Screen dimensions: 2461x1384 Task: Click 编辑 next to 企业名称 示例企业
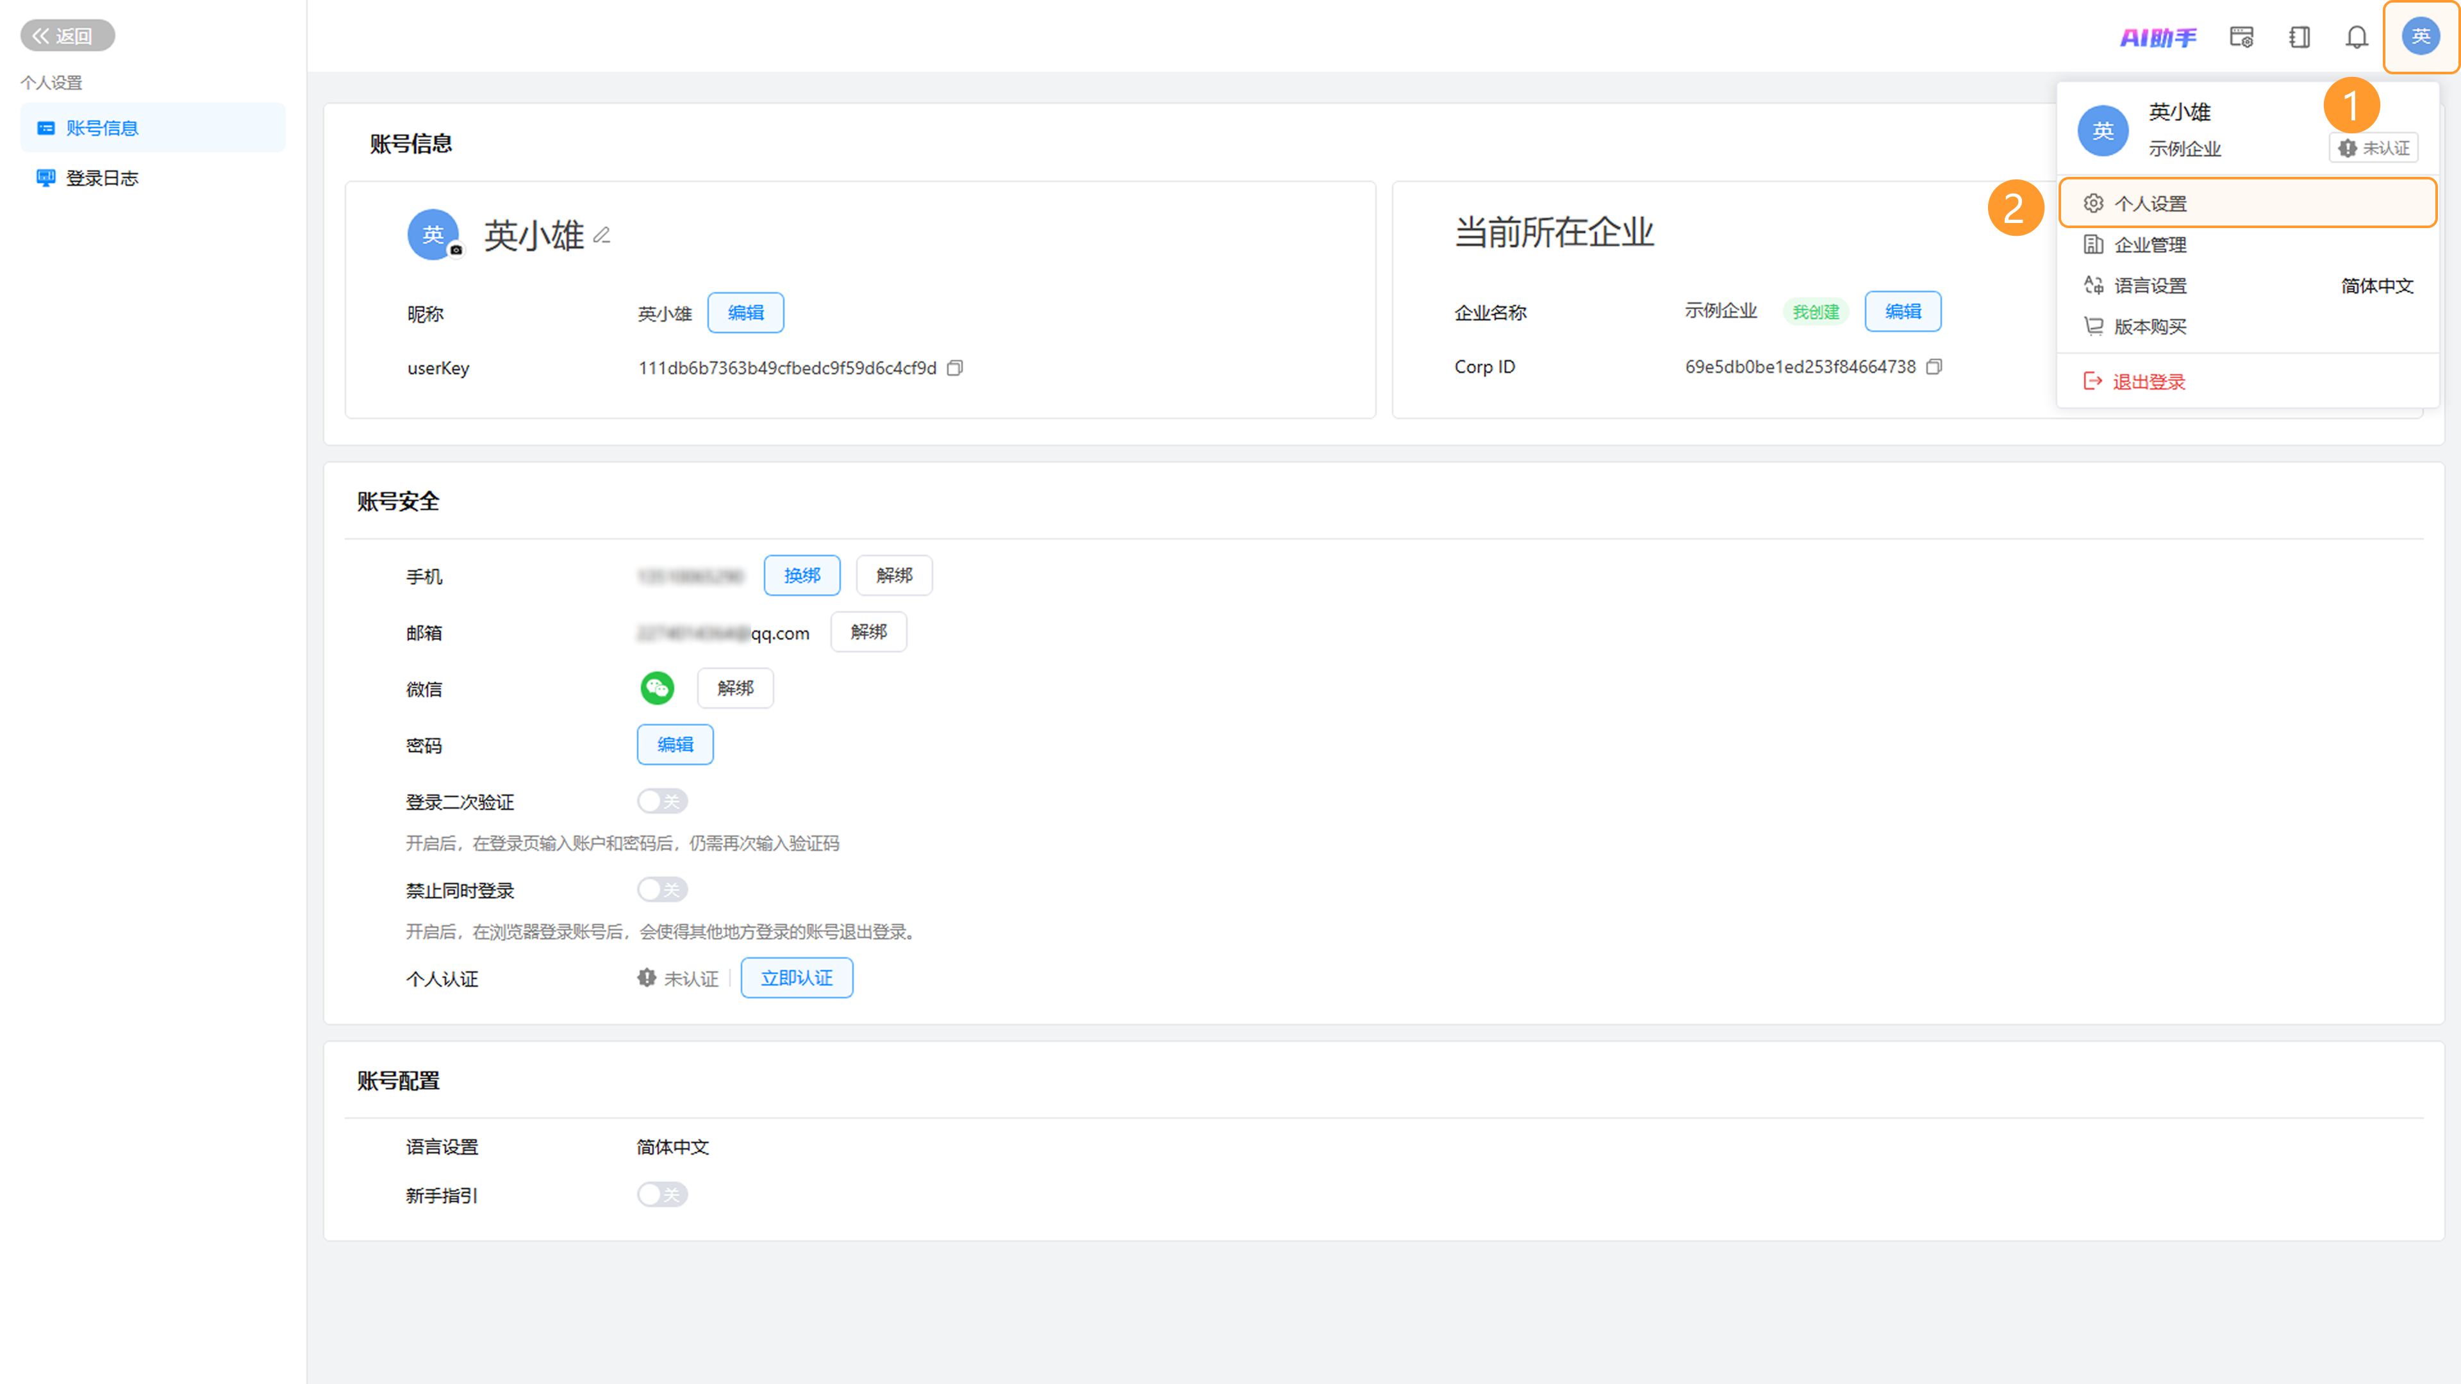(x=1903, y=311)
